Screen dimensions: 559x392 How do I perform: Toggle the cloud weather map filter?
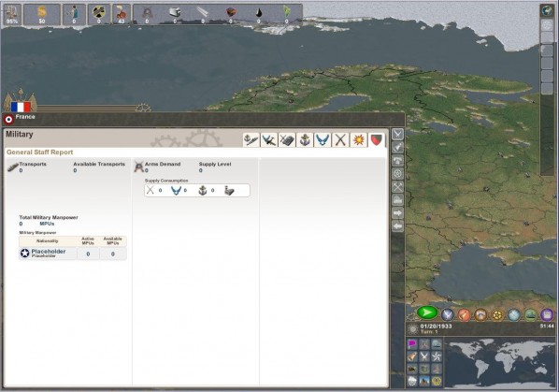point(412,381)
